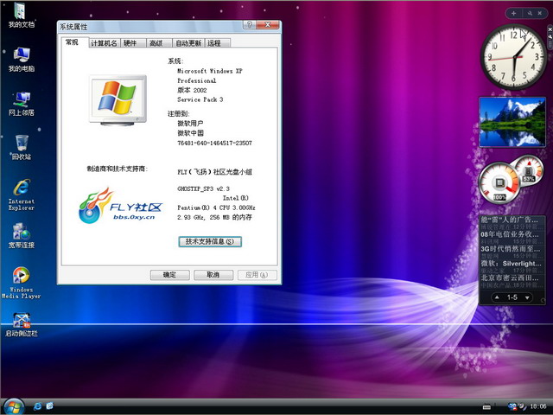Viewport: 553px width, 415px height.
Task: Open the 网上邻居 desktop icon
Action: click(x=21, y=104)
